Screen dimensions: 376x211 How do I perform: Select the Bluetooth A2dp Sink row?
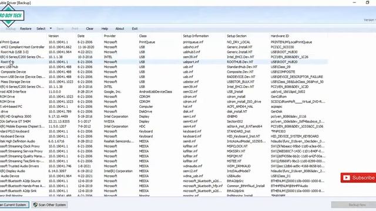(164, 191)
